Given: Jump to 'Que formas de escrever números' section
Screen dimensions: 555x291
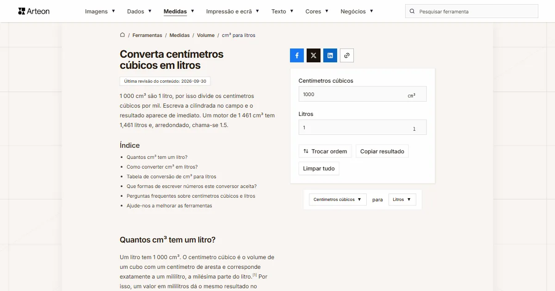Looking at the screenshot, I should pos(191,186).
